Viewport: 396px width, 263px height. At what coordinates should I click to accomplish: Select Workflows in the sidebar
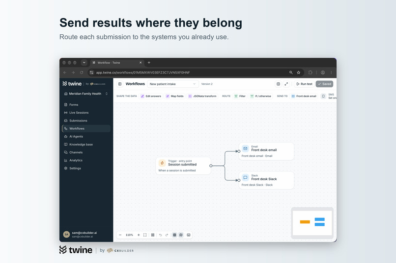[86, 128]
